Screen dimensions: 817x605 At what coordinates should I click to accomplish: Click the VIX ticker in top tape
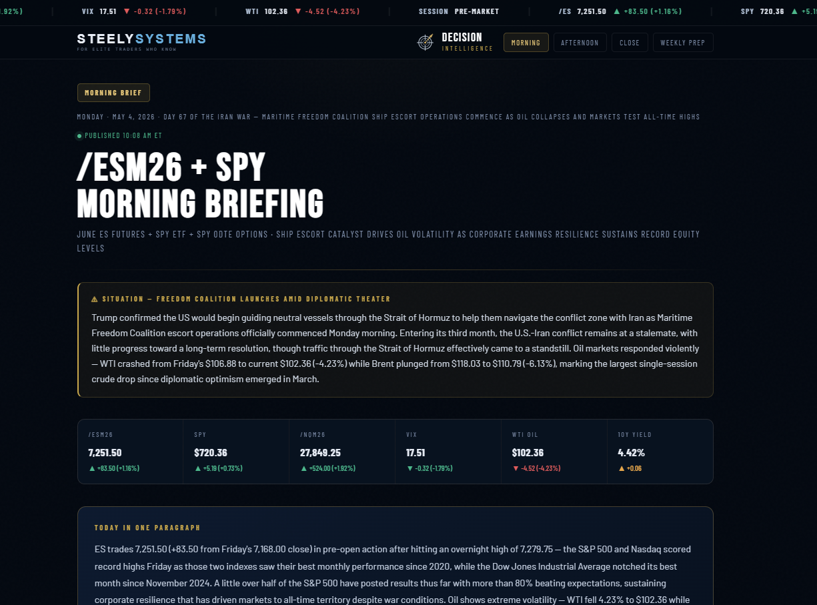click(x=134, y=11)
